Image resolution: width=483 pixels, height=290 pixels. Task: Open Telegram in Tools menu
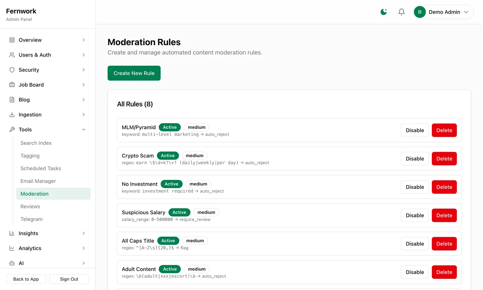pyautogui.click(x=53, y=219)
